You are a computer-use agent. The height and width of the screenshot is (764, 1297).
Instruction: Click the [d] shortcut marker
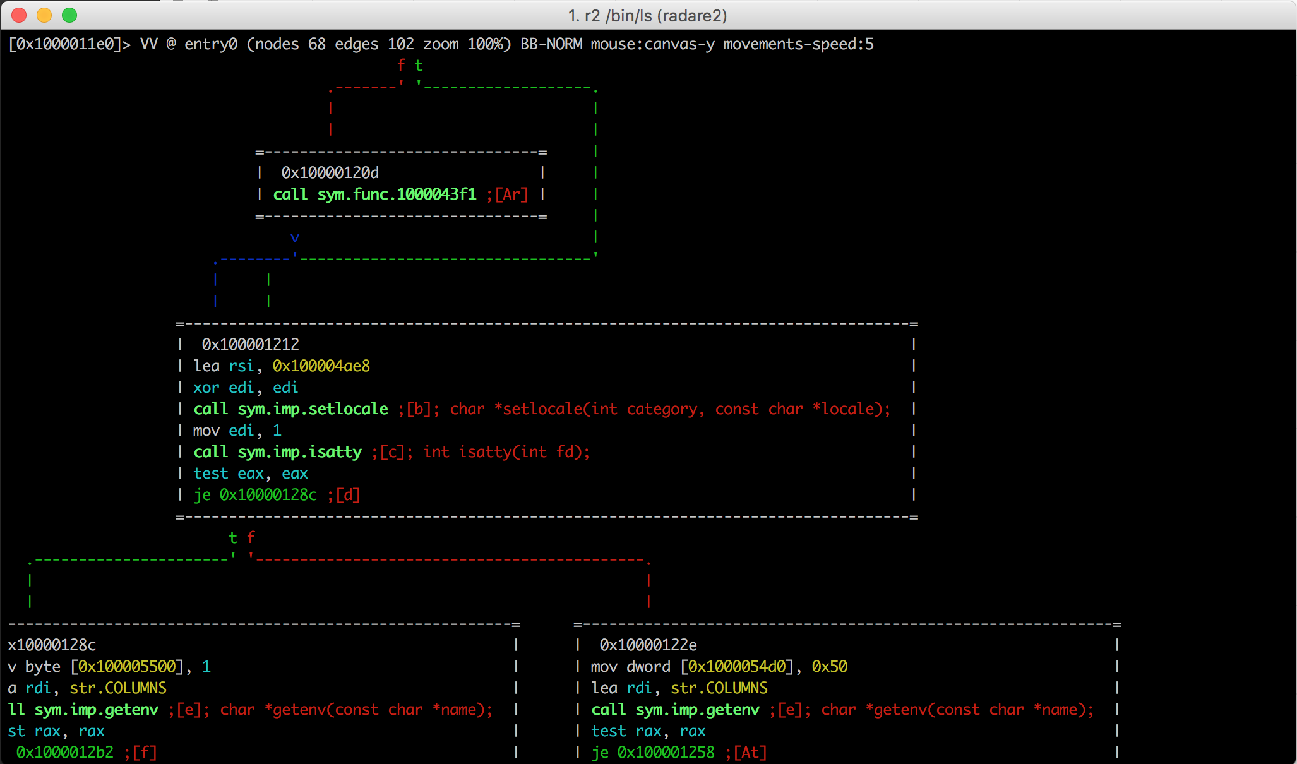[x=348, y=494]
